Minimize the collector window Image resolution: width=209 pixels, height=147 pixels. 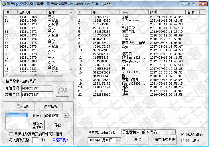coord(184,4)
